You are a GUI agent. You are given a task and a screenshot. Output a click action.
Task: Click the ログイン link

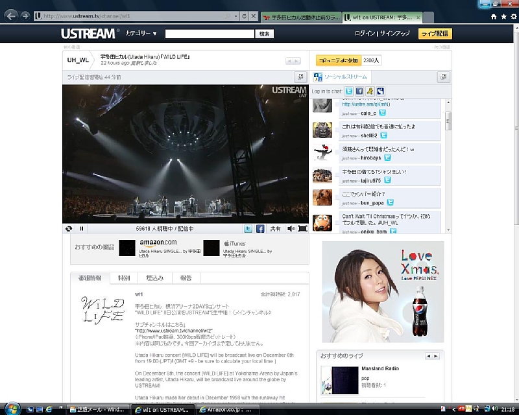pos(365,34)
